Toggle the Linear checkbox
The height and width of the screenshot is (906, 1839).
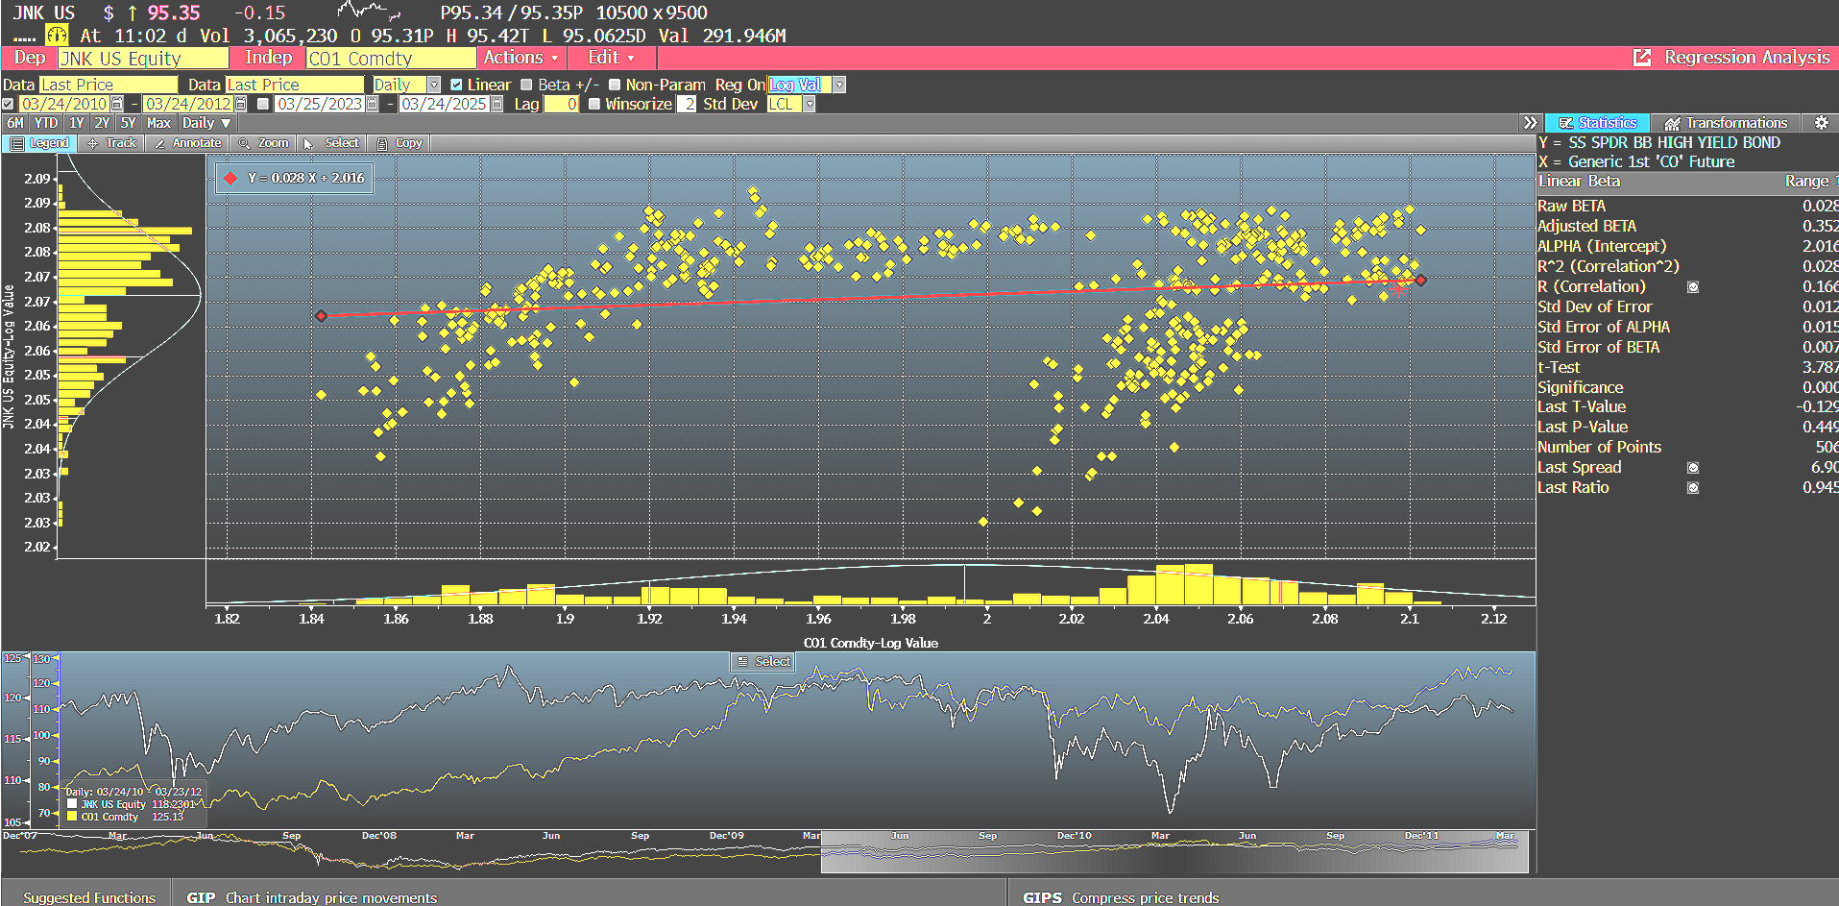456,85
